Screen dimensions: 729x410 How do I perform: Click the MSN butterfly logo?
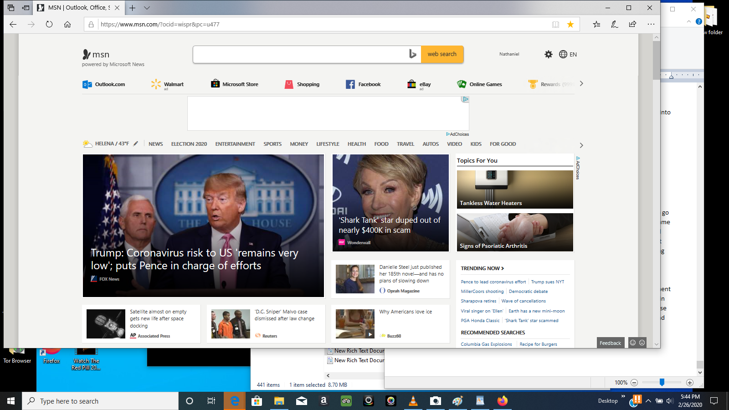pyautogui.click(x=87, y=55)
